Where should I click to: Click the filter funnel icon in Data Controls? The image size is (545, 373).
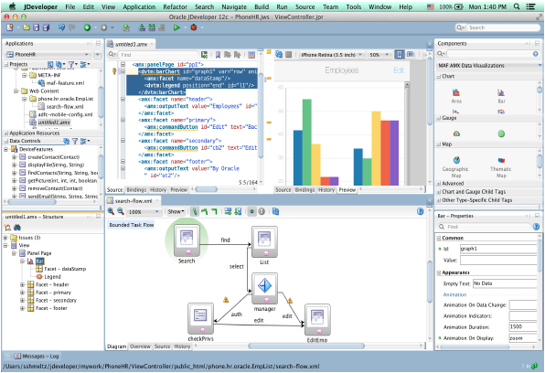point(75,141)
